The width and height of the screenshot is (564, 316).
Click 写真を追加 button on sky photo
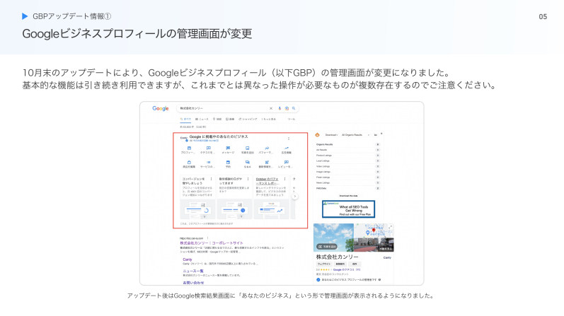tap(327, 247)
